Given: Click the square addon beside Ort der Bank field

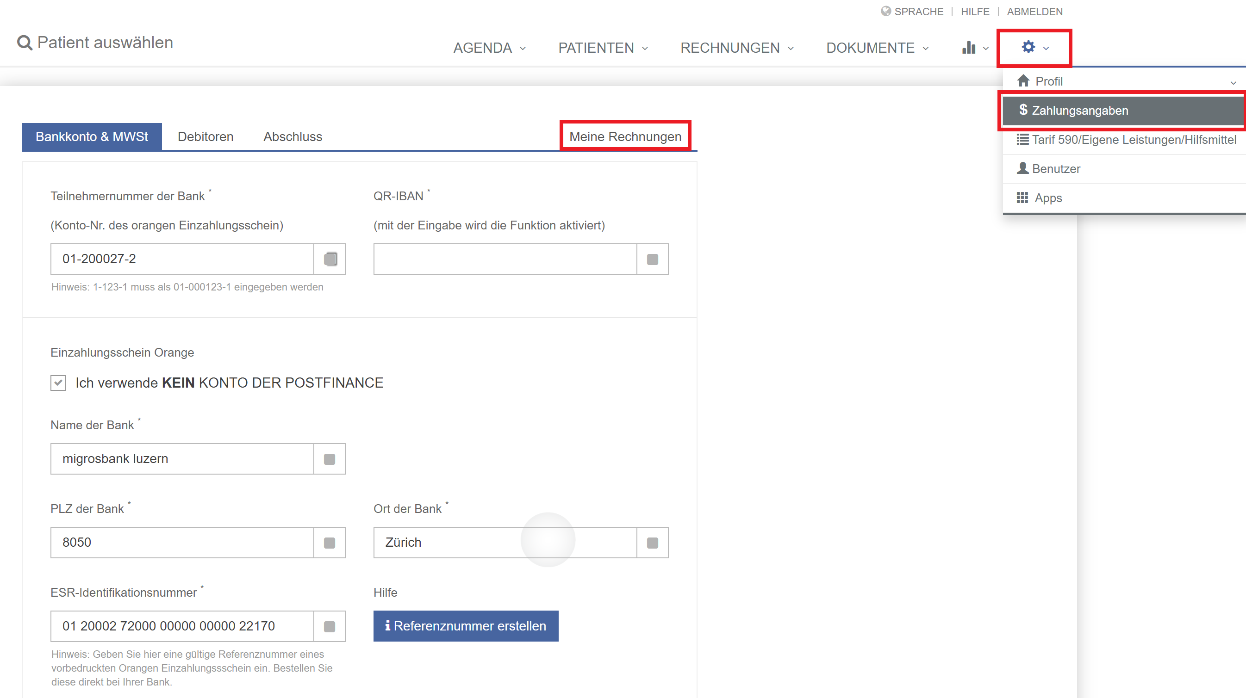Looking at the screenshot, I should tap(653, 543).
